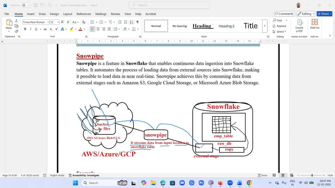
Task: Apply text effects and typography
Action: pyautogui.click(x=63, y=29)
